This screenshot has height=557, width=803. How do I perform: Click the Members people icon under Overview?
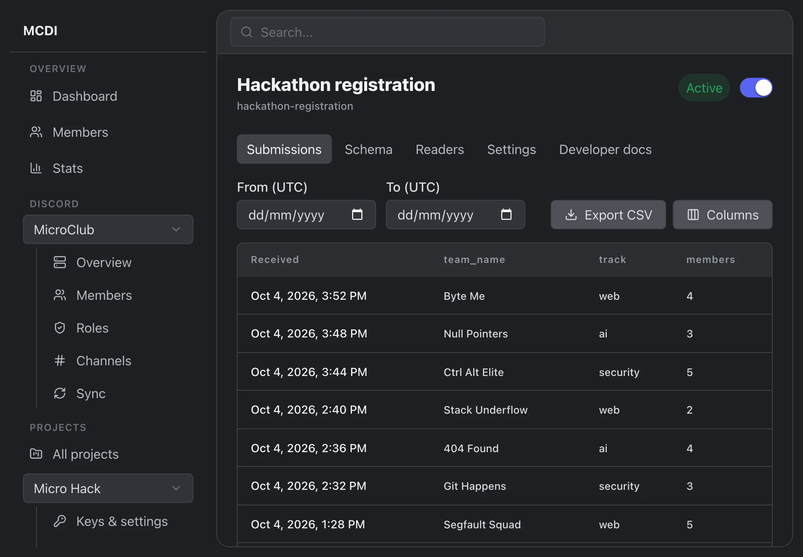pyautogui.click(x=36, y=132)
